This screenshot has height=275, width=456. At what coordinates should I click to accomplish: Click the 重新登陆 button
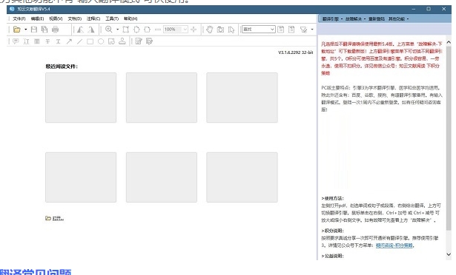click(x=377, y=19)
